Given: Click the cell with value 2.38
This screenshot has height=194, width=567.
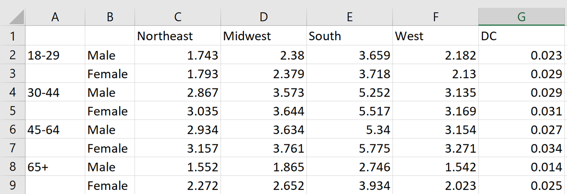Looking at the screenshot, I should [x=264, y=55].
